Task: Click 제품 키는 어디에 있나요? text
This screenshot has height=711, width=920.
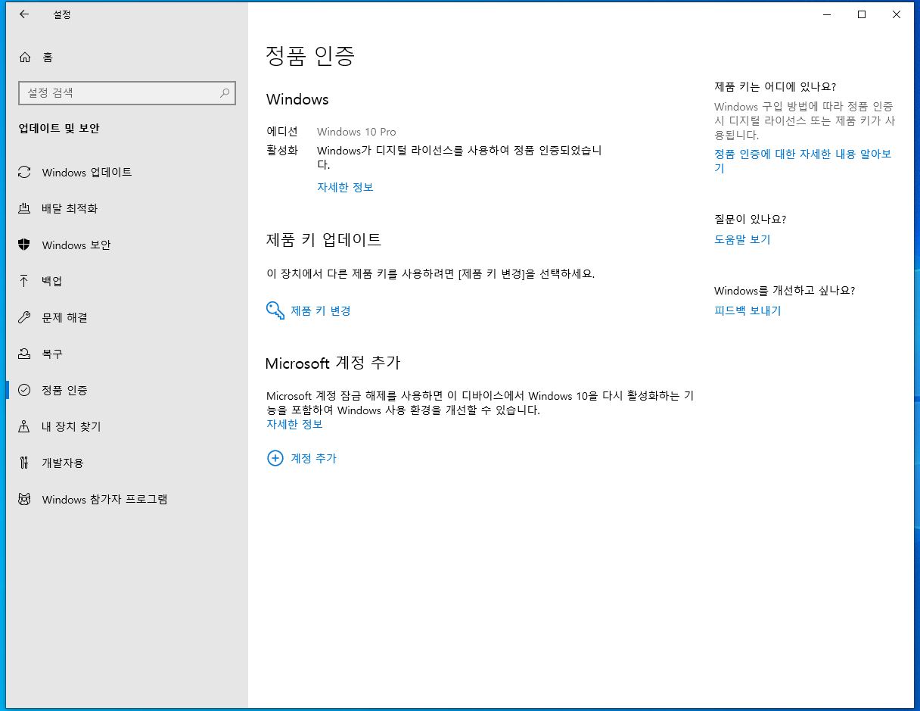Action: coord(775,86)
